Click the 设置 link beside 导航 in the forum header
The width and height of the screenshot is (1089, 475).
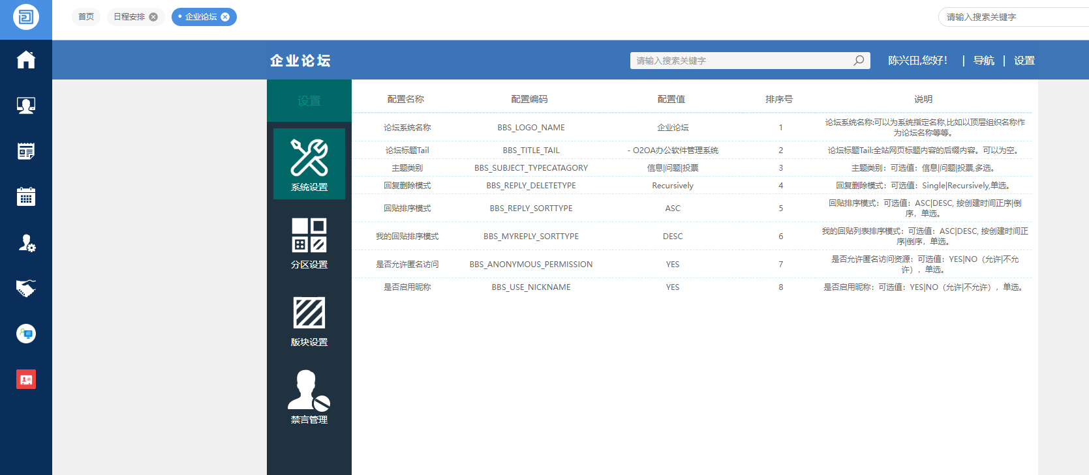(1024, 61)
